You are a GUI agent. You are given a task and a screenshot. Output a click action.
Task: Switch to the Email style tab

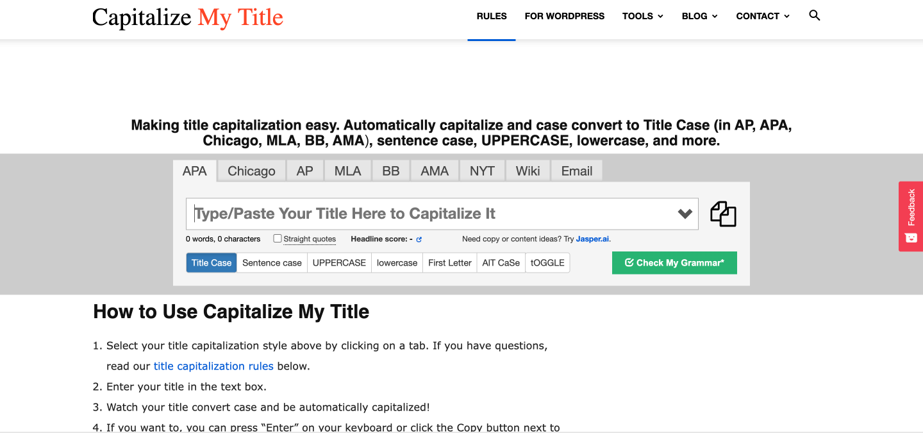[x=577, y=171]
